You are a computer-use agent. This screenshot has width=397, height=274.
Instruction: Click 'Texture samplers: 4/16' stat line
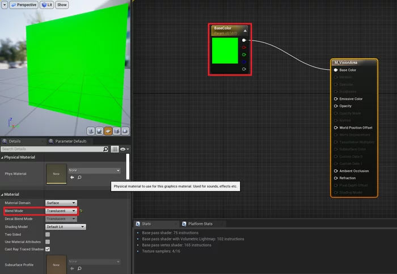coord(161,251)
